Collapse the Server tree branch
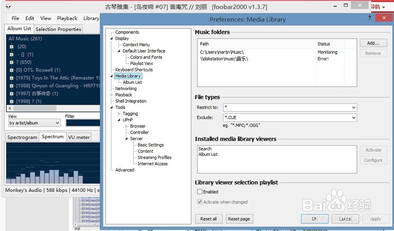The width and height of the screenshot is (394, 231). click(x=126, y=139)
